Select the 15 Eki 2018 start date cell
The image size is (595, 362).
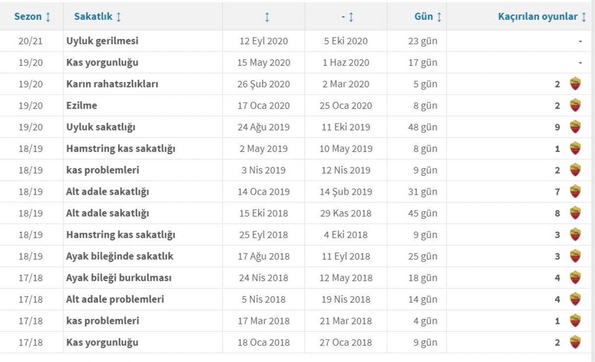[263, 213]
